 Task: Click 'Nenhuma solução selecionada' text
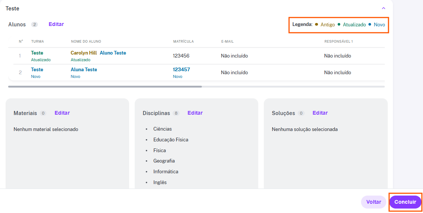pyautogui.click(x=305, y=130)
